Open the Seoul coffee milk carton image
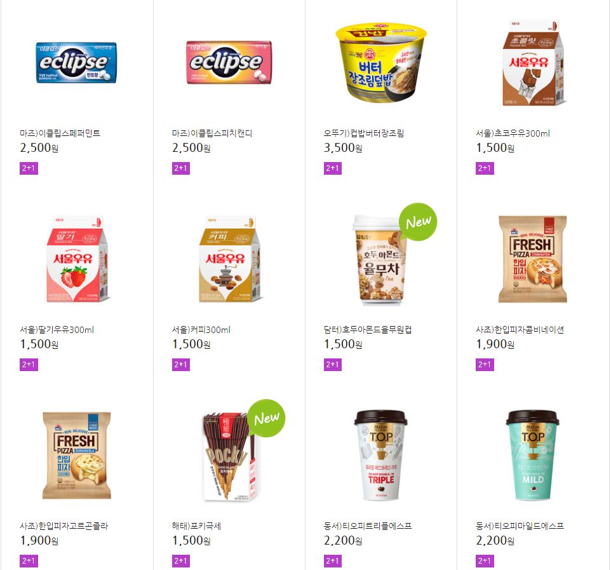The height and width of the screenshot is (570, 611). pyautogui.click(x=229, y=259)
